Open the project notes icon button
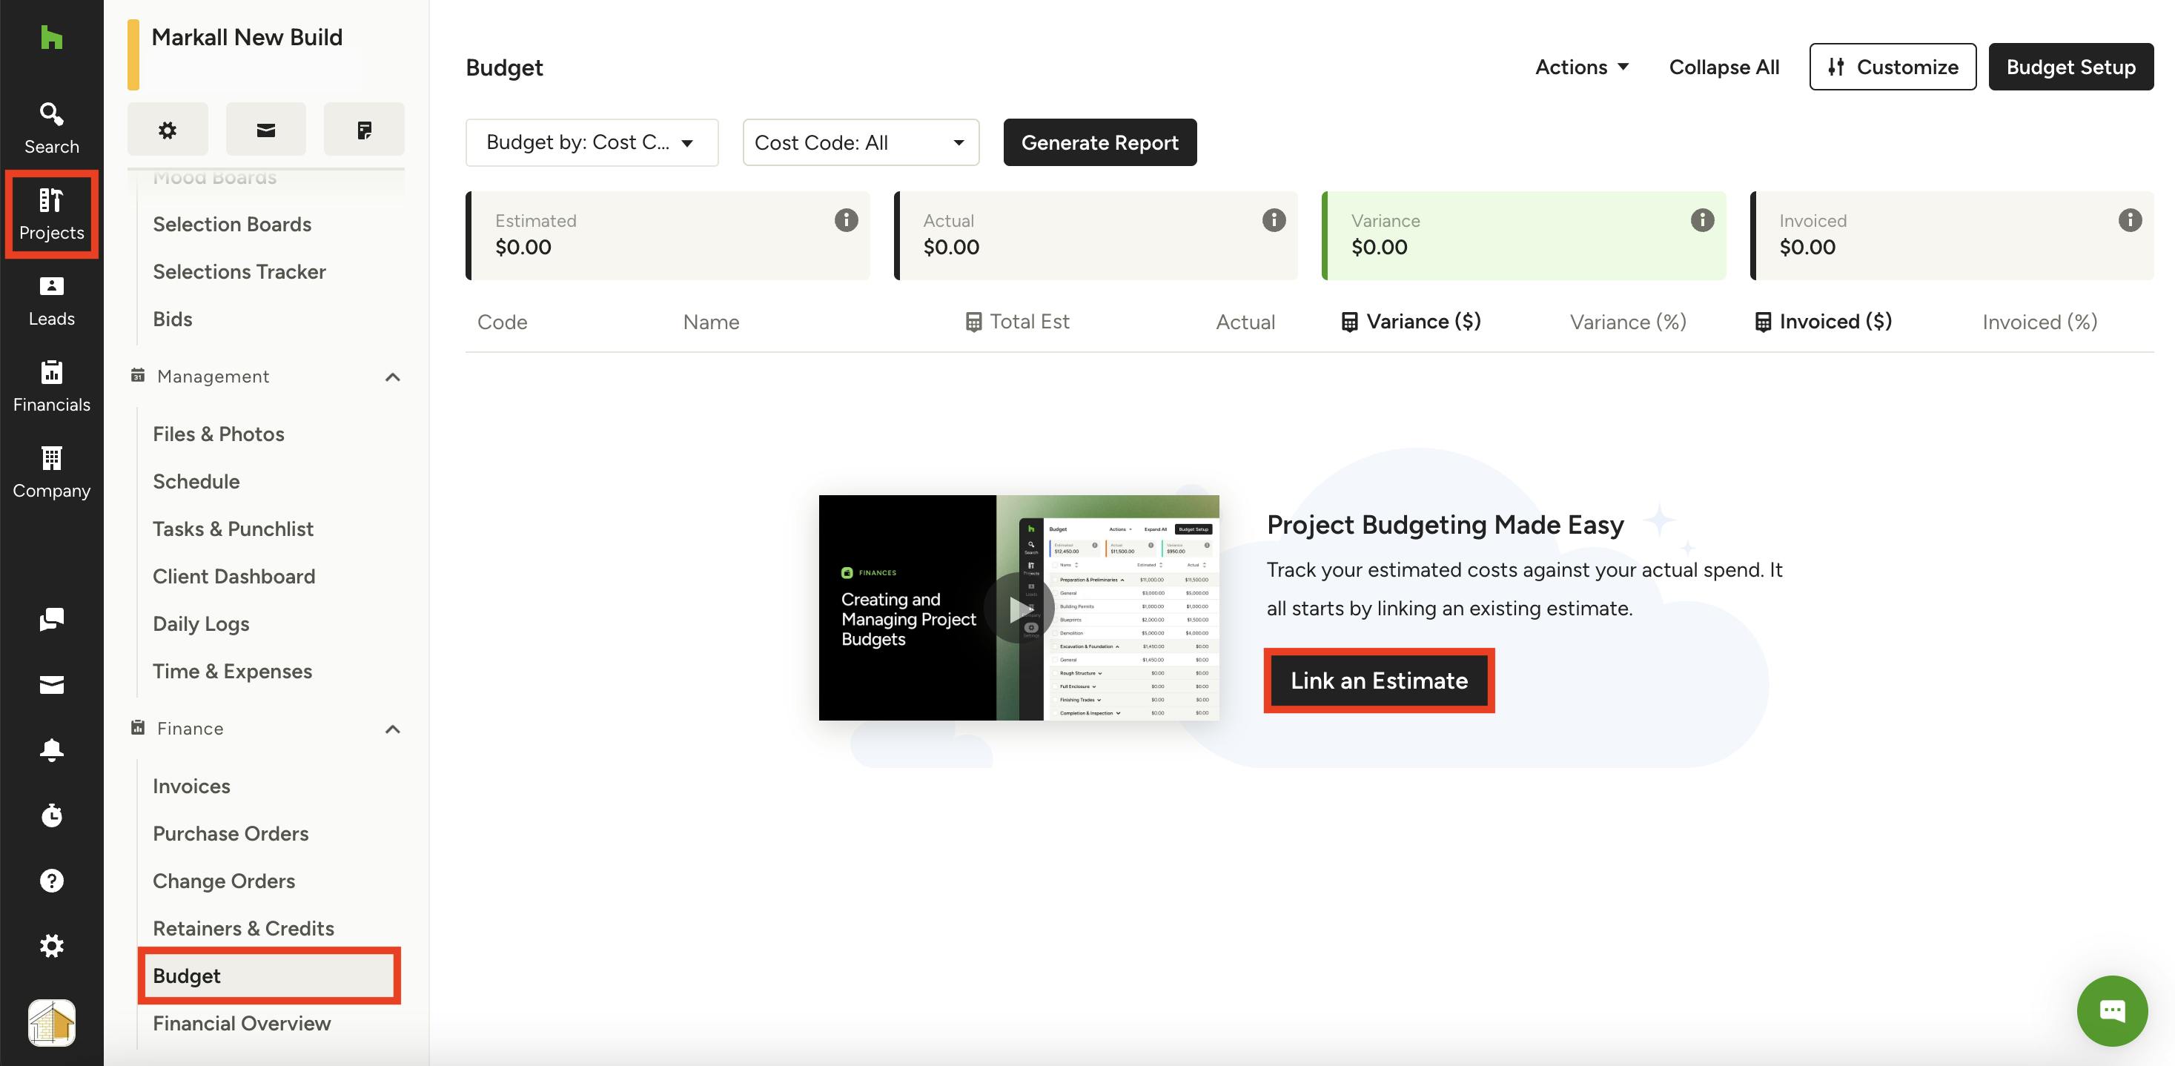 (x=364, y=130)
